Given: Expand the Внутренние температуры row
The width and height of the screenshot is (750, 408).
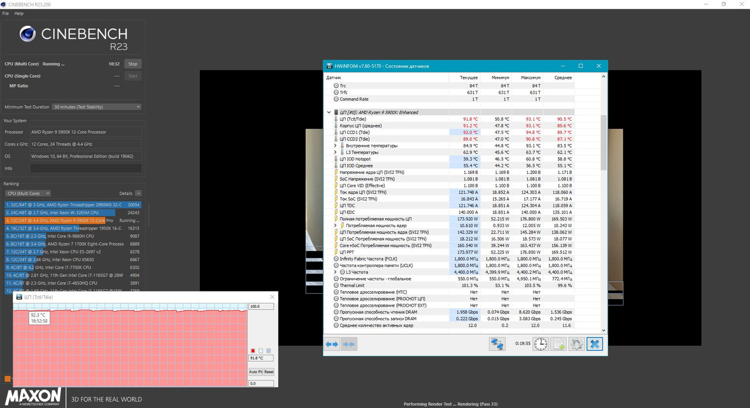Looking at the screenshot, I should point(335,145).
